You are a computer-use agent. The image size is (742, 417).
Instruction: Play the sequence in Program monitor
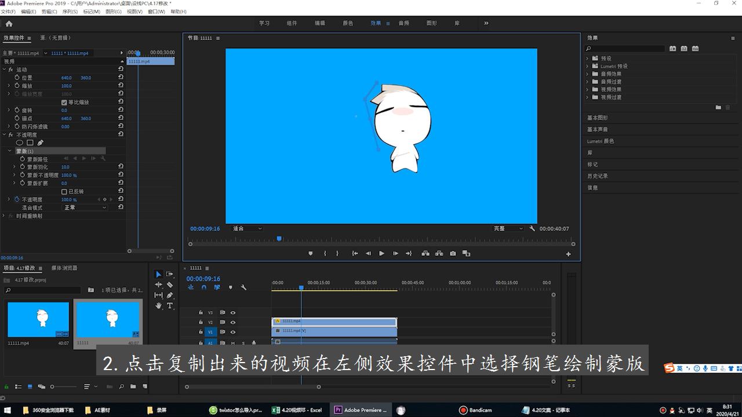381,253
